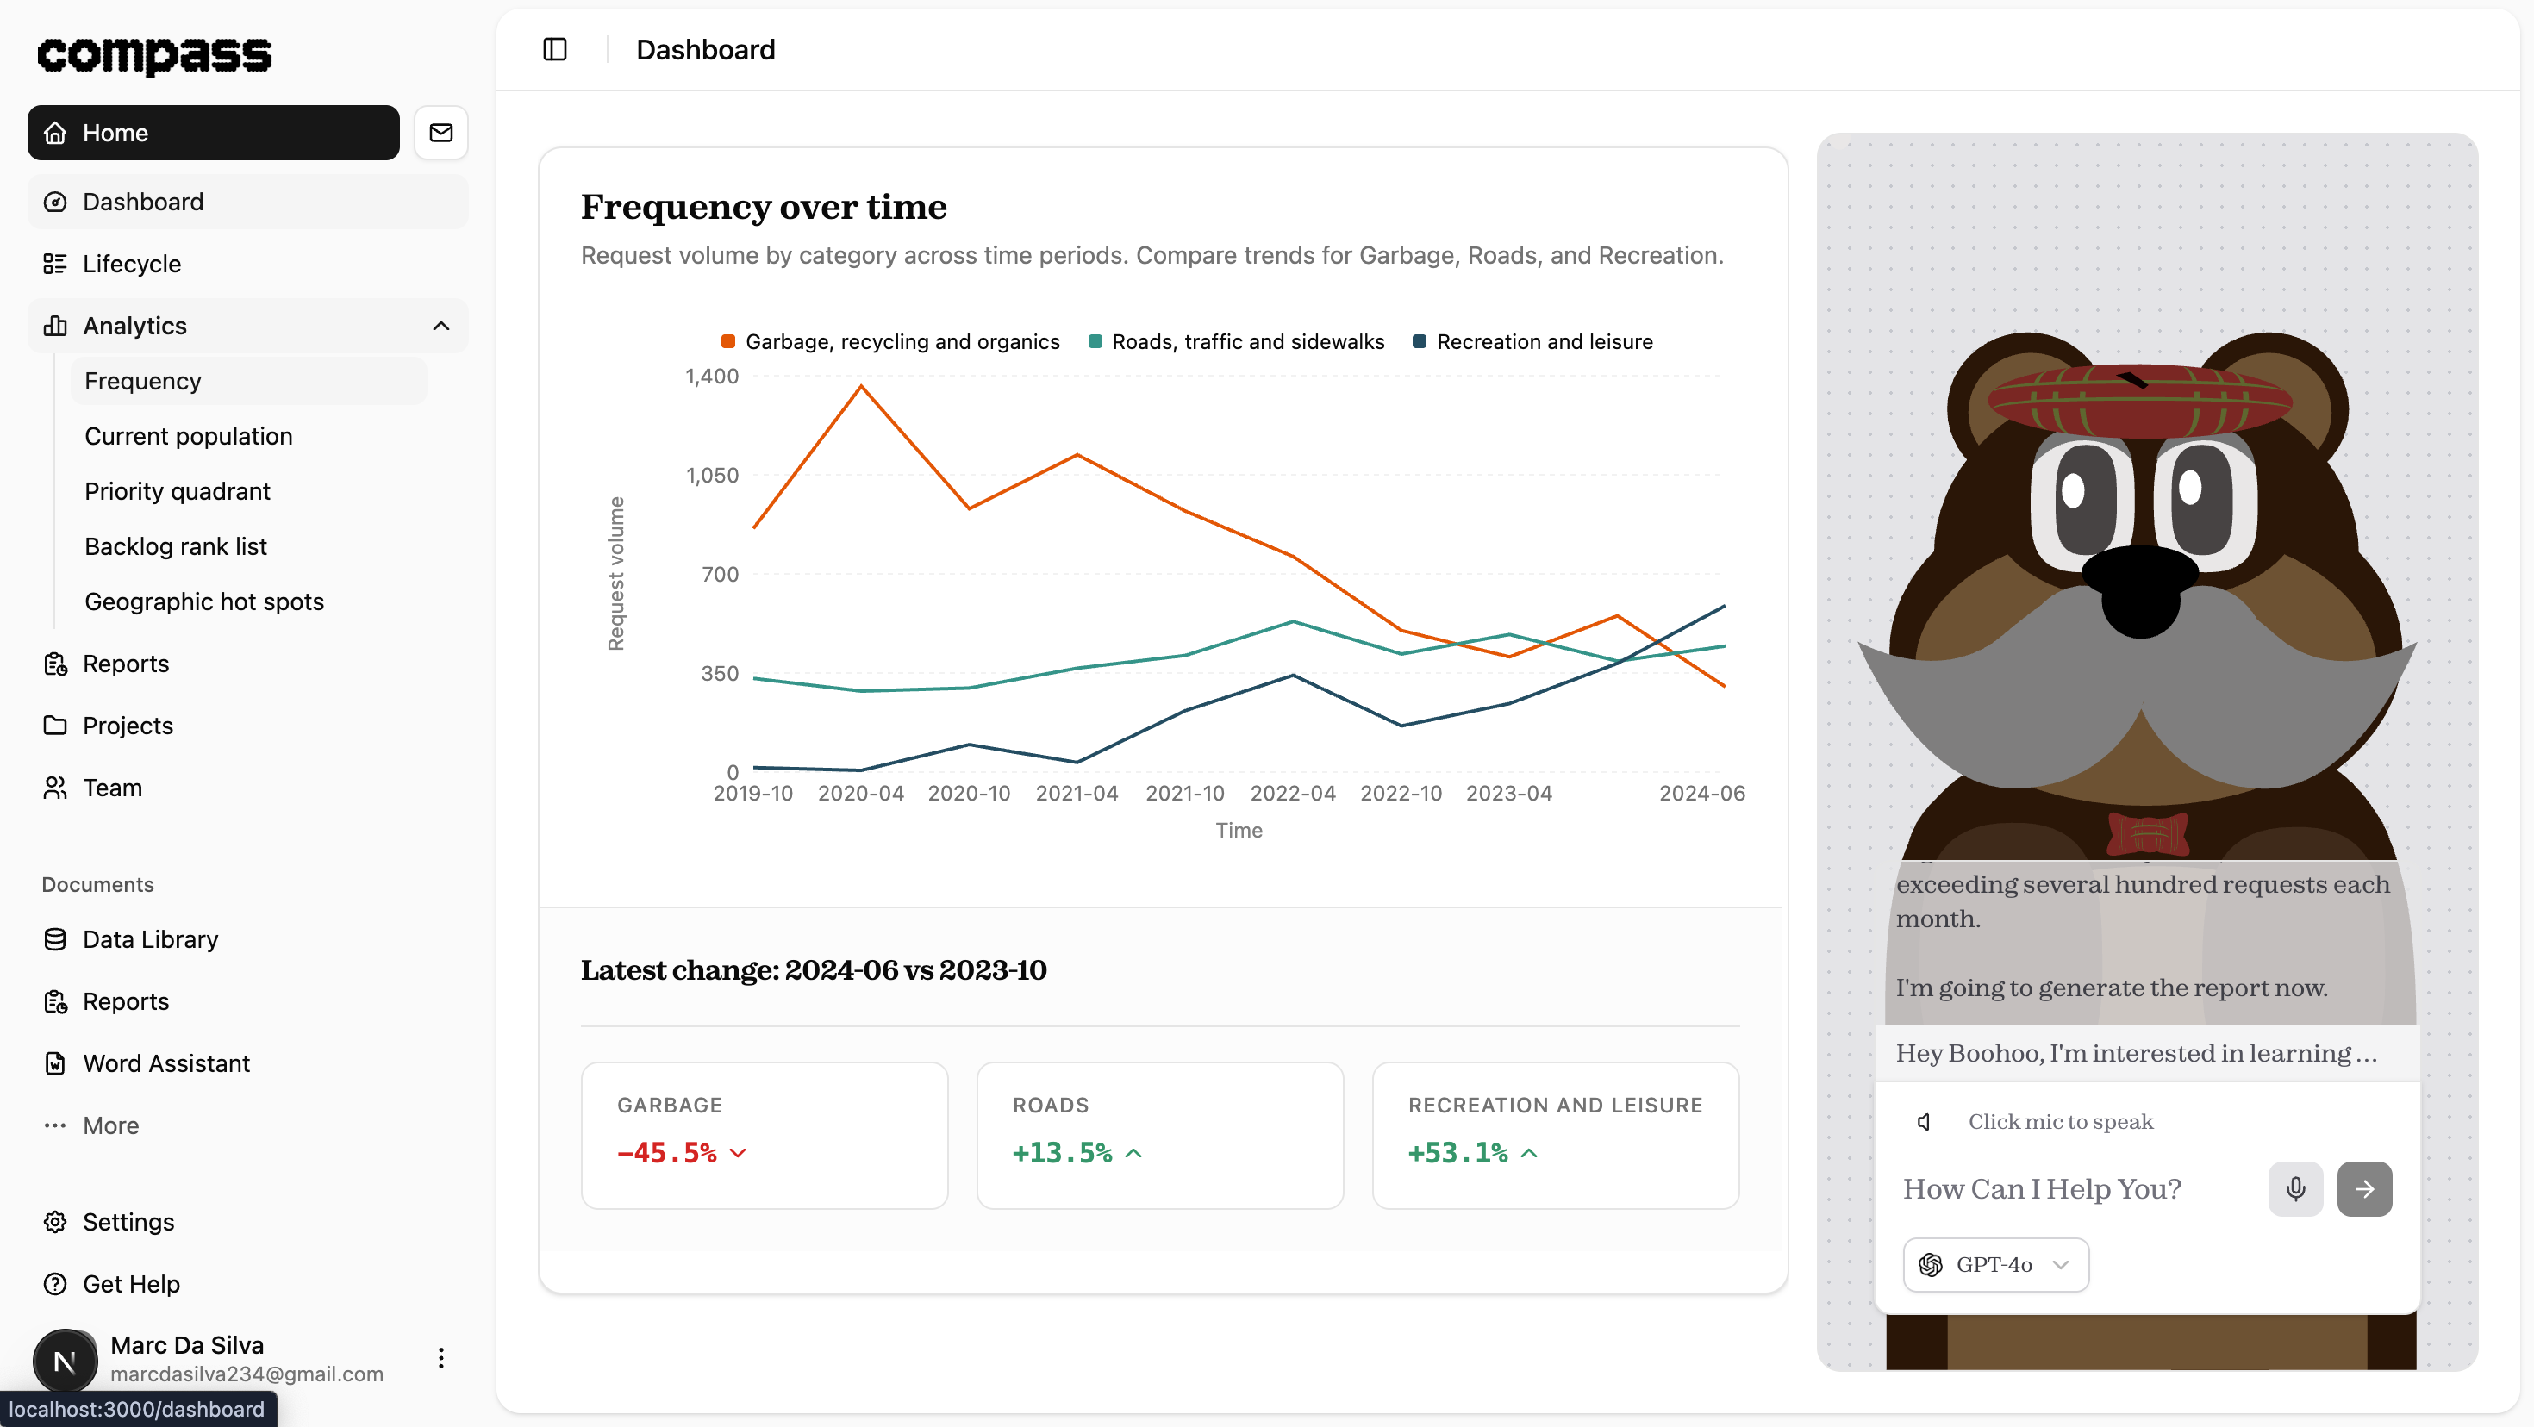Click the Garbage change card
The image size is (2534, 1427).
(765, 1134)
